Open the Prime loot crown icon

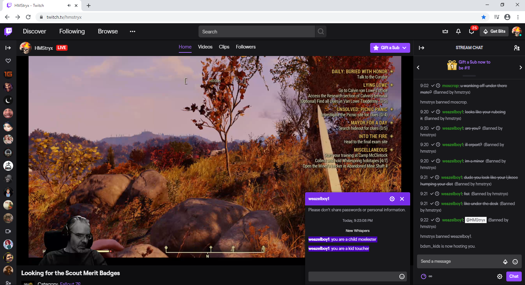pos(445,31)
